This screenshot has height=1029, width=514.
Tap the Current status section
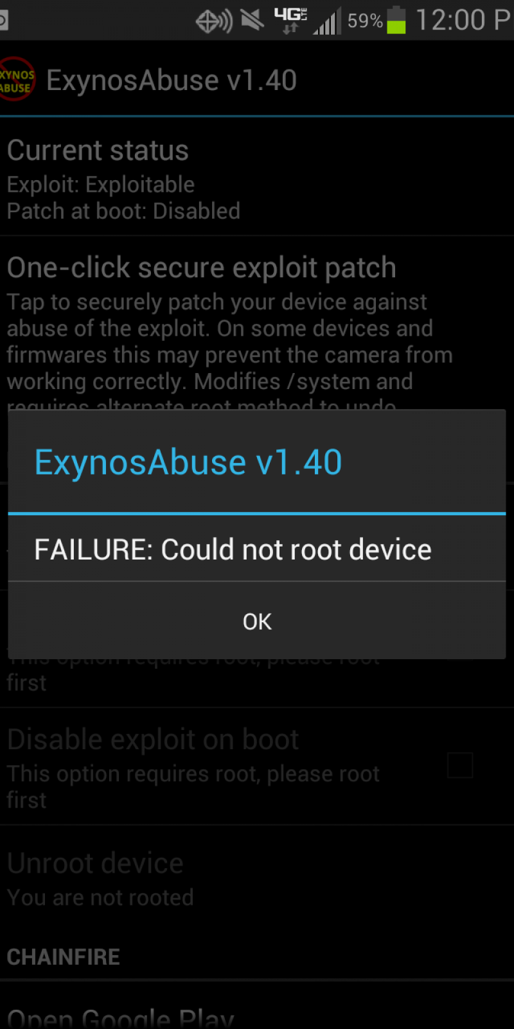click(x=257, y=177)
